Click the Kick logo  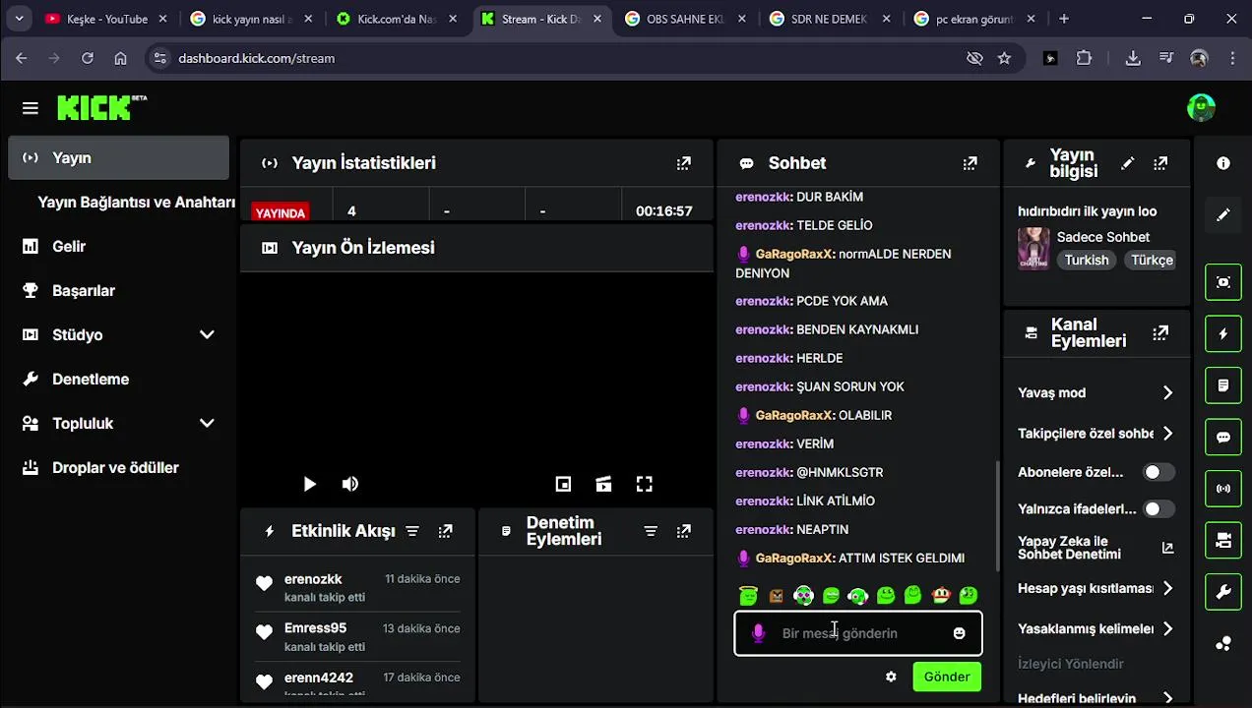[x=101, y=107]
